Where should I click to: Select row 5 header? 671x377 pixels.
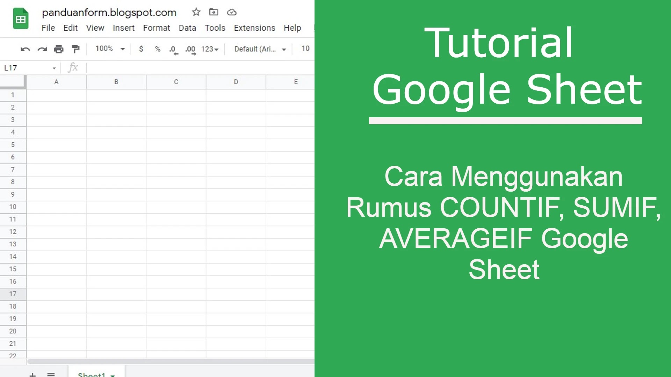[x=13, y=145]
